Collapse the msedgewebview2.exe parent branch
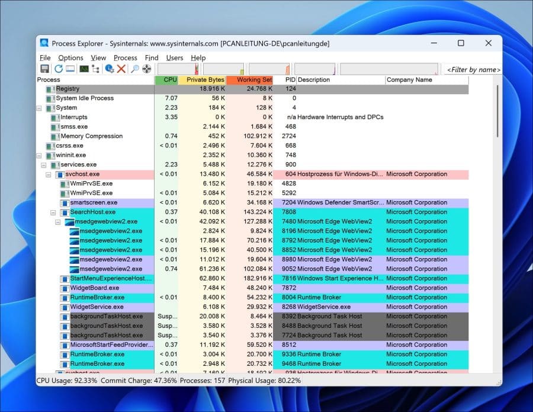Viewport: 533px width, 412px height. [x=56, y=221]
